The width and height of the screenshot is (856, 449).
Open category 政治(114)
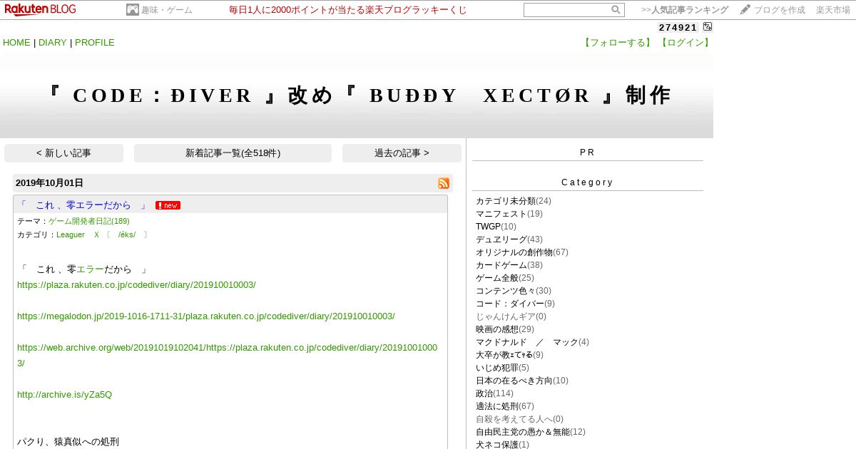pos(494,393)
